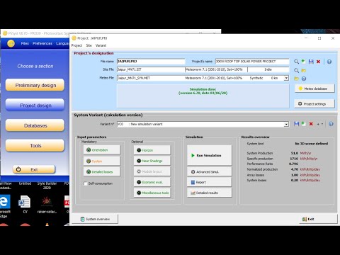The height and width of the screenshot is (255, 340).
Task: Open help icon in the File name row
Action: 329,62
